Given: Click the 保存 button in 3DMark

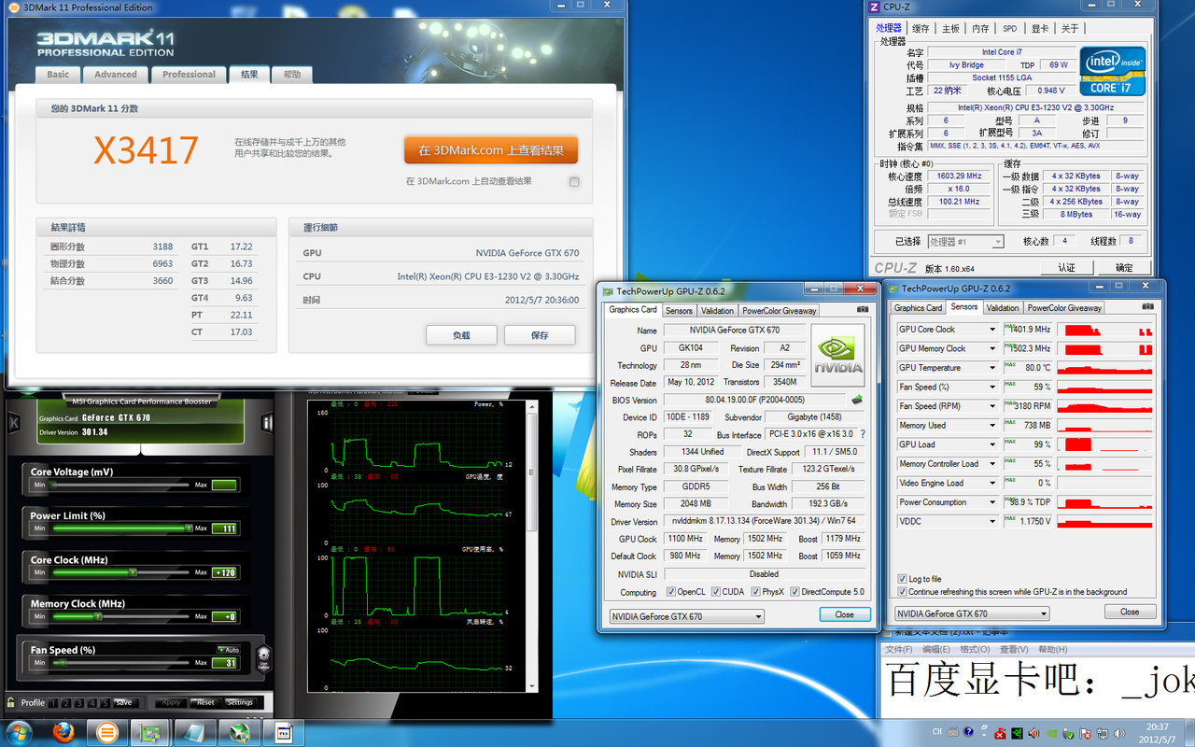Looking at the screenshot, I should pos(540,335).
